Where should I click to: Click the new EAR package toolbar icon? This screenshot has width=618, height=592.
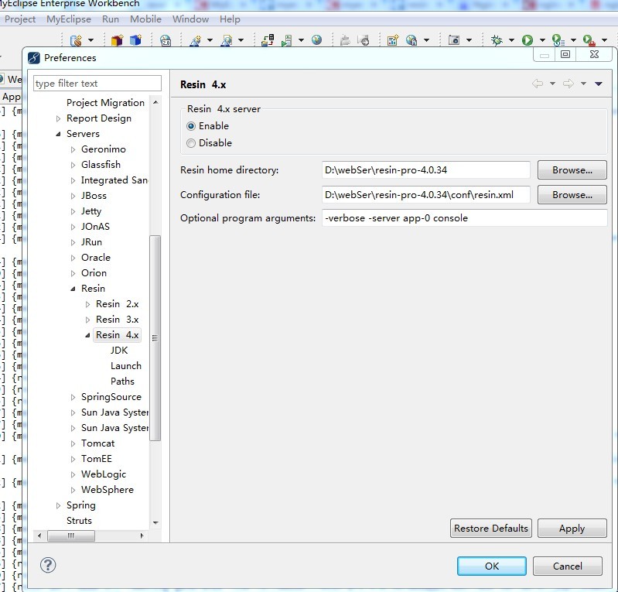117,40
